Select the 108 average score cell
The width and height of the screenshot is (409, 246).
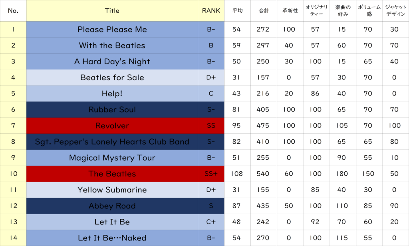tap(237, 174)
